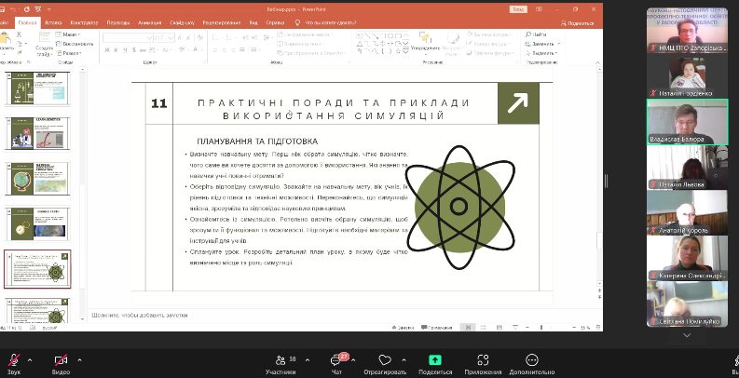Viewport: 739px width, 378px height.
Task: Toggle the Заметки notes pane in status bar
Action: click(403, 327)
